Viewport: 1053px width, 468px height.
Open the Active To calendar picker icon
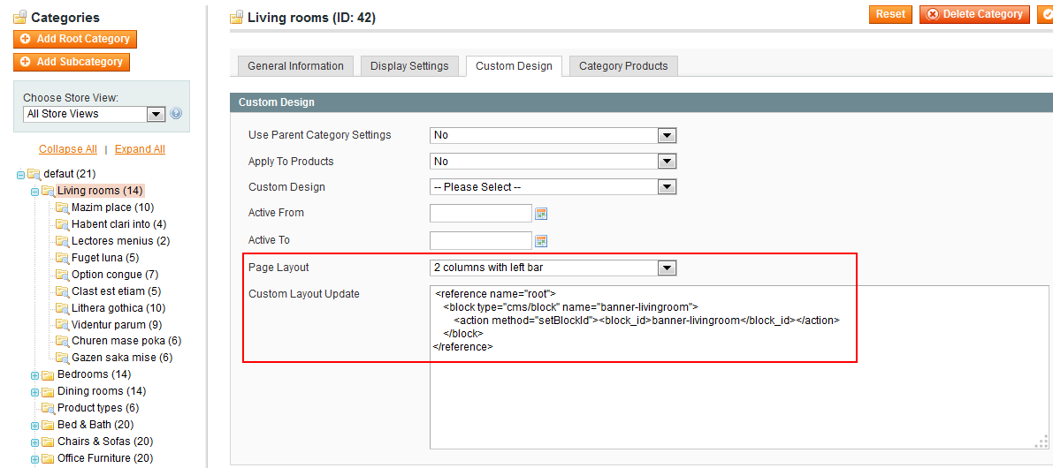click(541, 241)
